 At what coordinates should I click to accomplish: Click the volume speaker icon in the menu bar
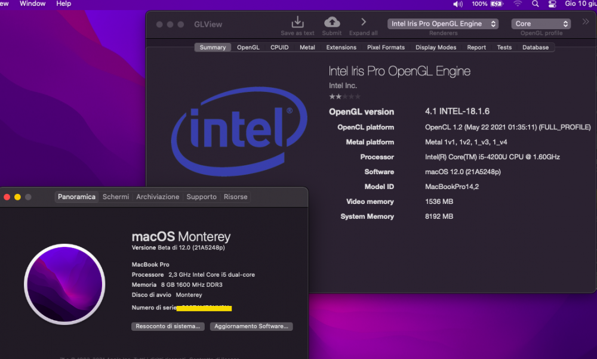(x=458, y=4)
